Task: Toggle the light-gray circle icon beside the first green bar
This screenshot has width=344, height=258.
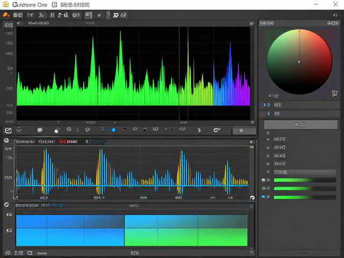Action: [x=263, y=180]
